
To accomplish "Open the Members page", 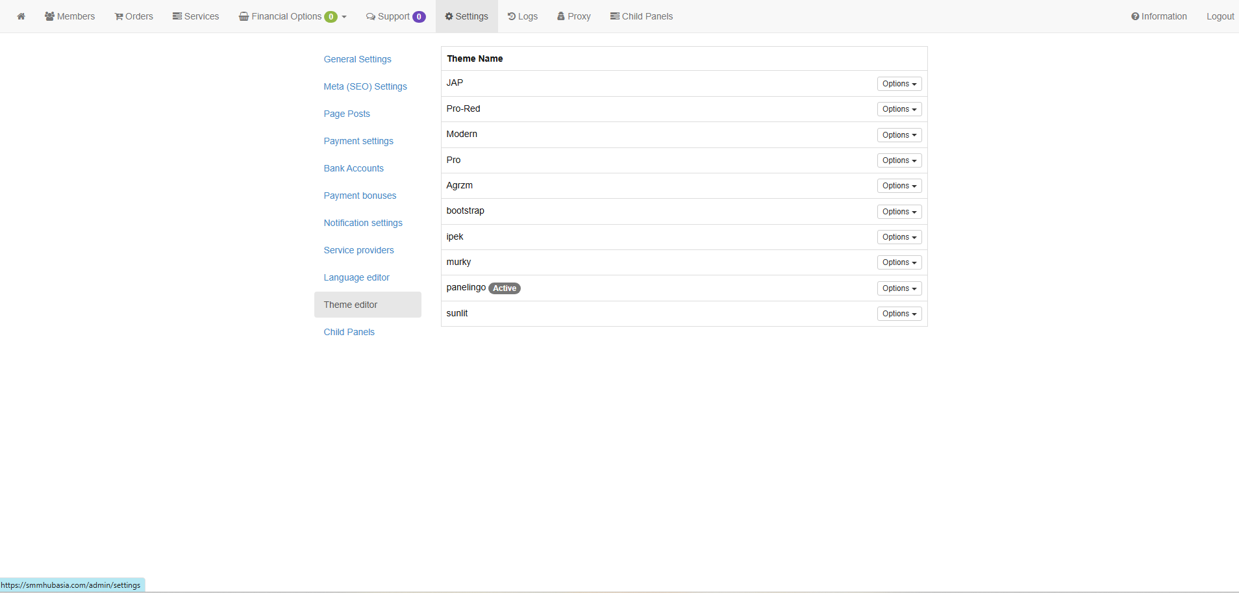I will pyautogui.click(x=69, y=16).
